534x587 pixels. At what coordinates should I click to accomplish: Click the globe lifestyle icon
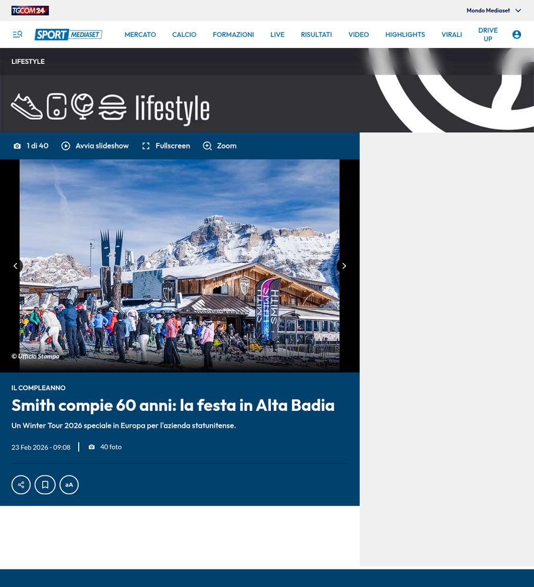pyautogui.click(x=82, y=107)
